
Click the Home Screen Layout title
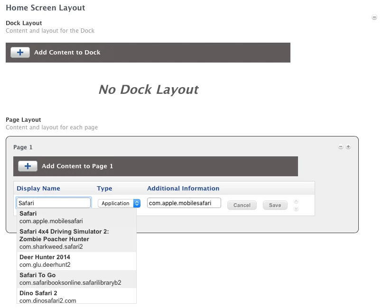46,8
